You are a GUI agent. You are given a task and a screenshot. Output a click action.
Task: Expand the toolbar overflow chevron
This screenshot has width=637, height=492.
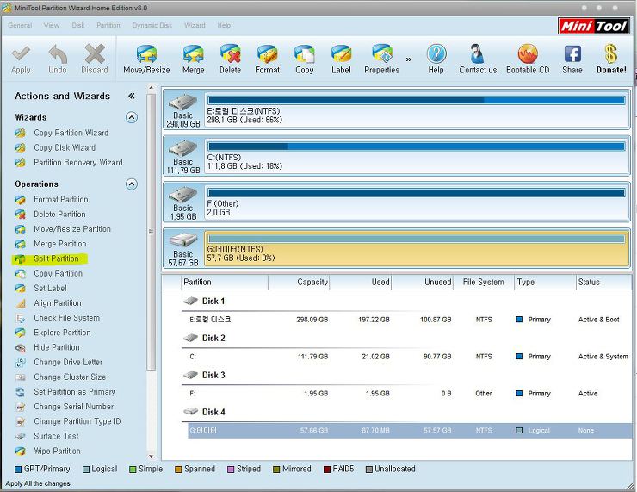(x=409, y=59)
